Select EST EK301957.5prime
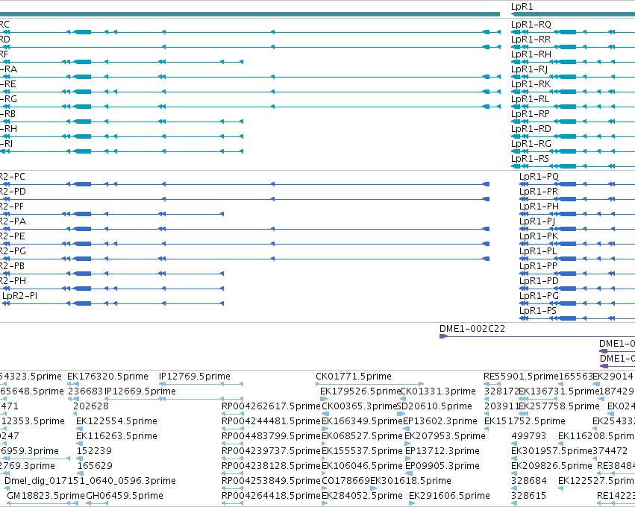The image size is (635, 507). pyautogui.click(x=551, y=451)
